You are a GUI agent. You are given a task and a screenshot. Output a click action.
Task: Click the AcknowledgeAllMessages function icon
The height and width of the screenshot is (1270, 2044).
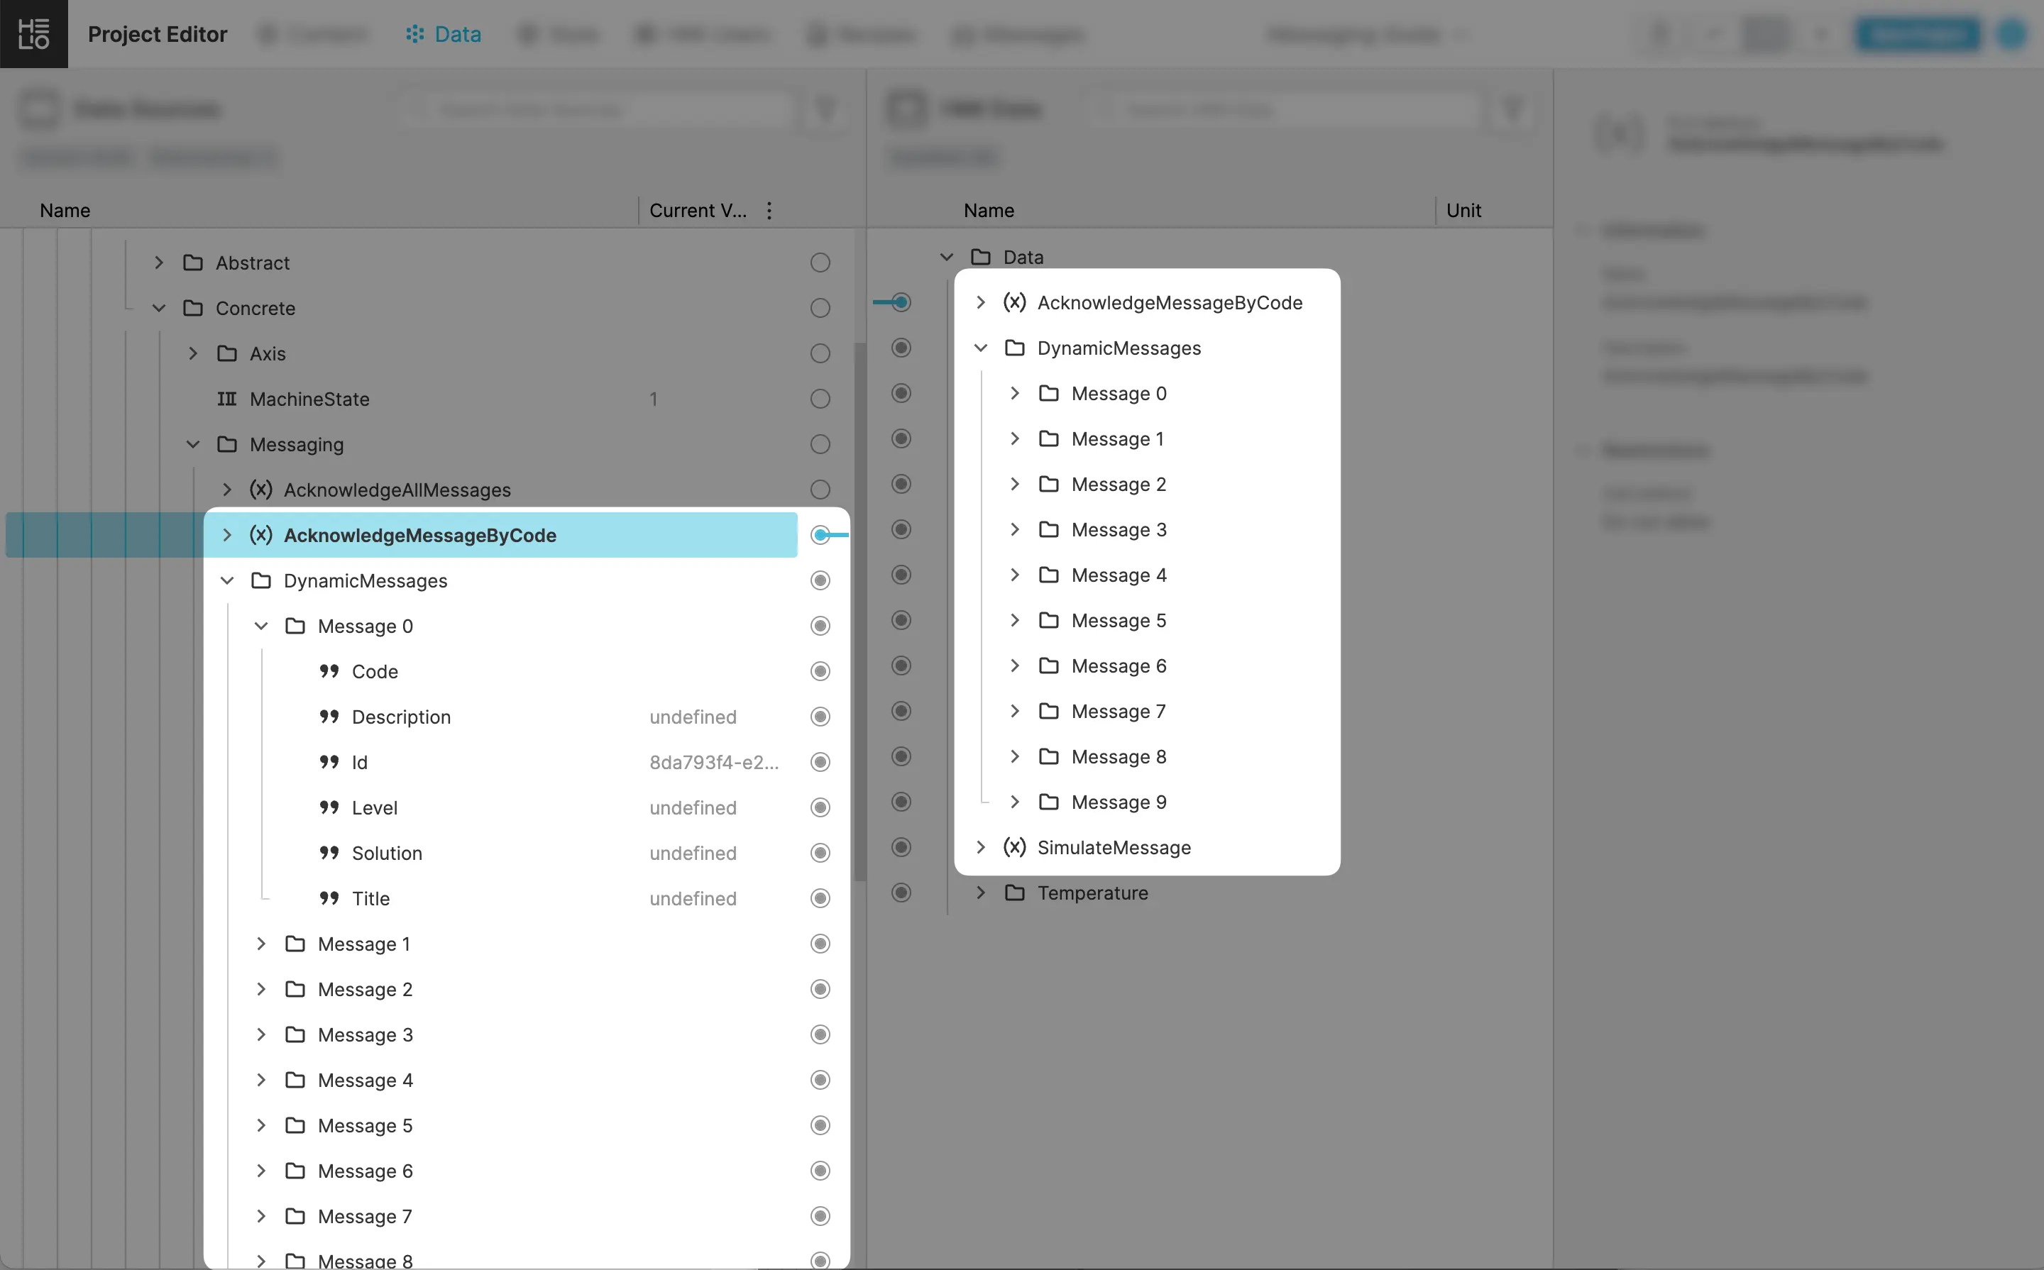pos(260,490)
